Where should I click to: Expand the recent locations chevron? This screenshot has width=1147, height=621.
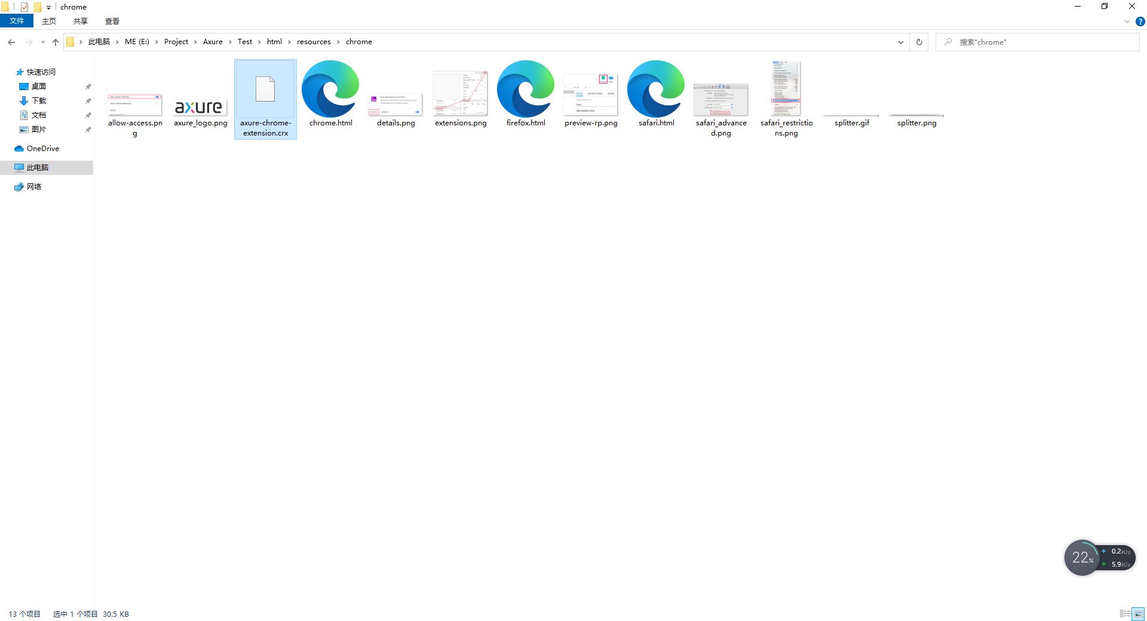pos(42,42)
